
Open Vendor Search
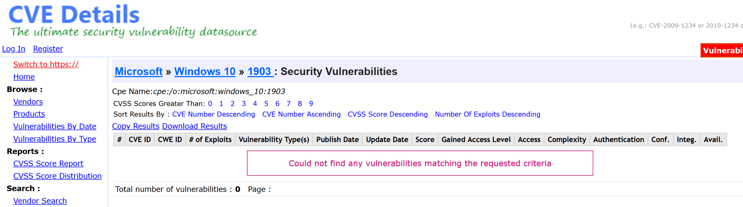coord(40,201)
